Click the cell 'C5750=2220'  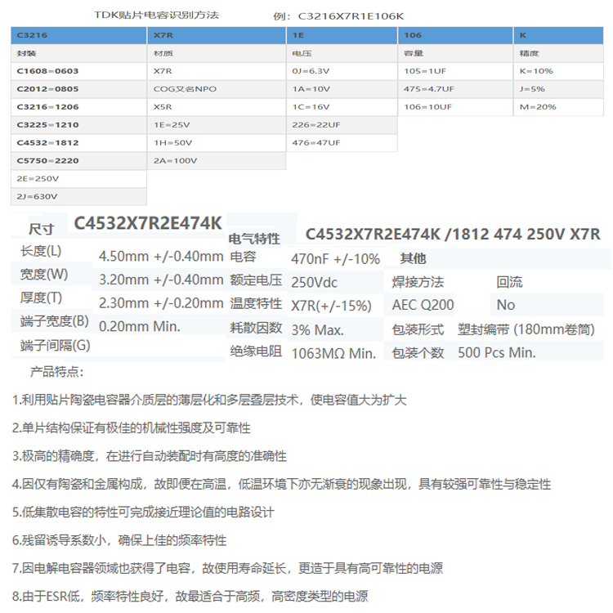(x=78, y=161)
